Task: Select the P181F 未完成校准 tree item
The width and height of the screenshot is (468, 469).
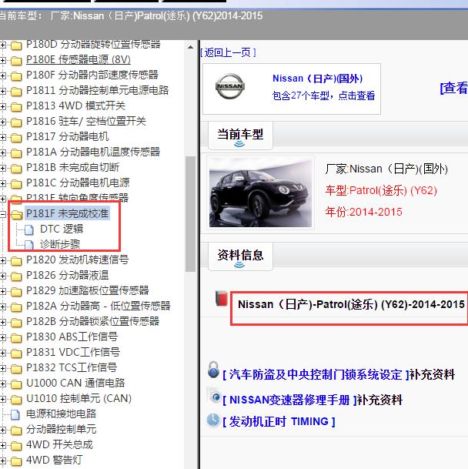Action: click(67, 213)
